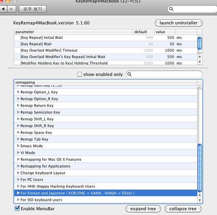The image size is (217, 215).
Task: Focus the remapping filter search field
Action: pyautogui.click(x=164, y=74)
